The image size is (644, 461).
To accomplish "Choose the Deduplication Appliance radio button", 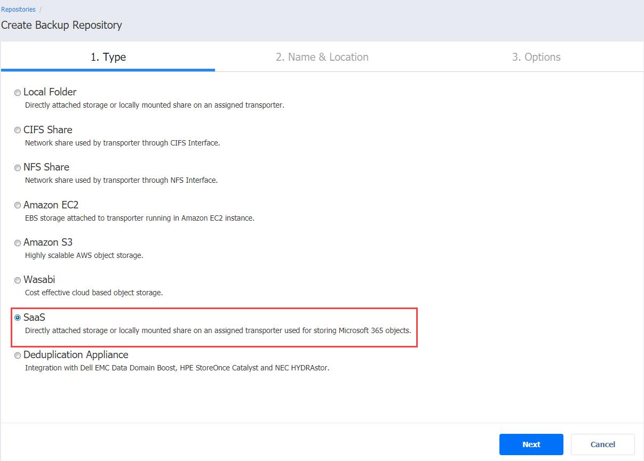I will (18, 355).
